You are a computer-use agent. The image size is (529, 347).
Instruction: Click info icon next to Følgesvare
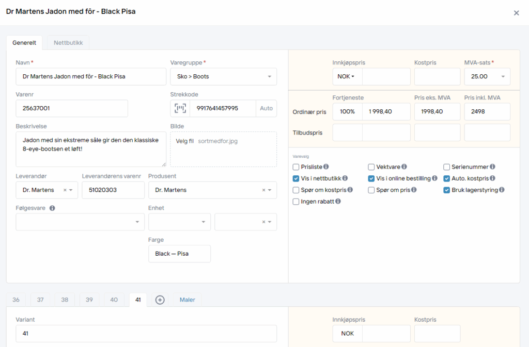tap(52, 208)
